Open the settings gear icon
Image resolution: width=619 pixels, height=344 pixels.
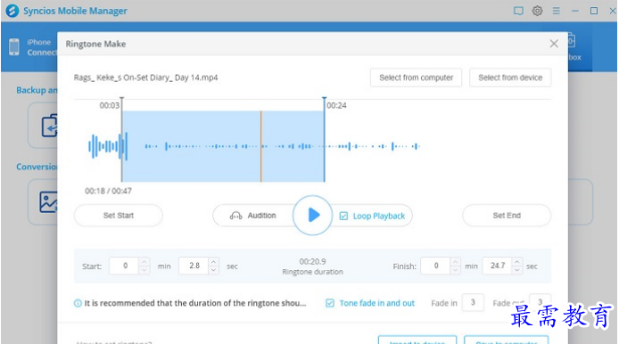537,11
